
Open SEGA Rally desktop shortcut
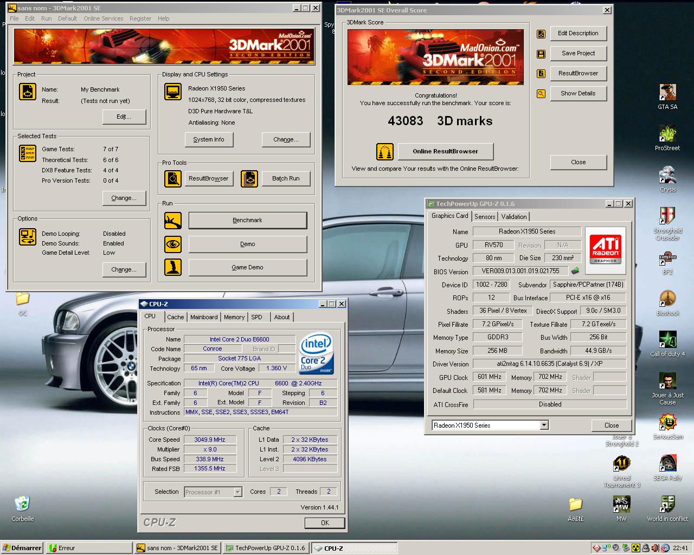pyautogui.click(x=667, y=467)
